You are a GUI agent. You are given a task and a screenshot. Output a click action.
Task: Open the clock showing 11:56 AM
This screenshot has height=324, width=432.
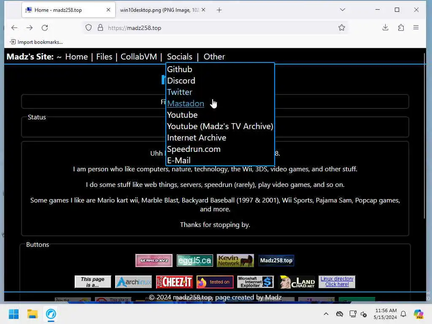[x=386, y=314]
